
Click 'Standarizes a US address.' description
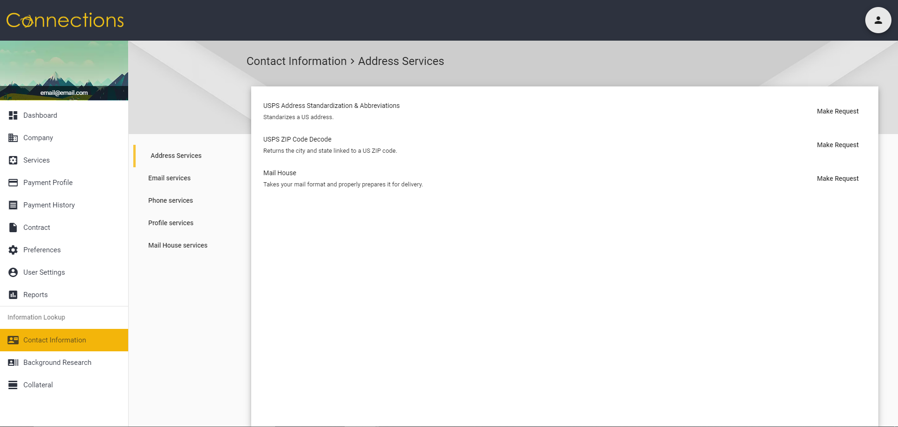tap(298, 117)
